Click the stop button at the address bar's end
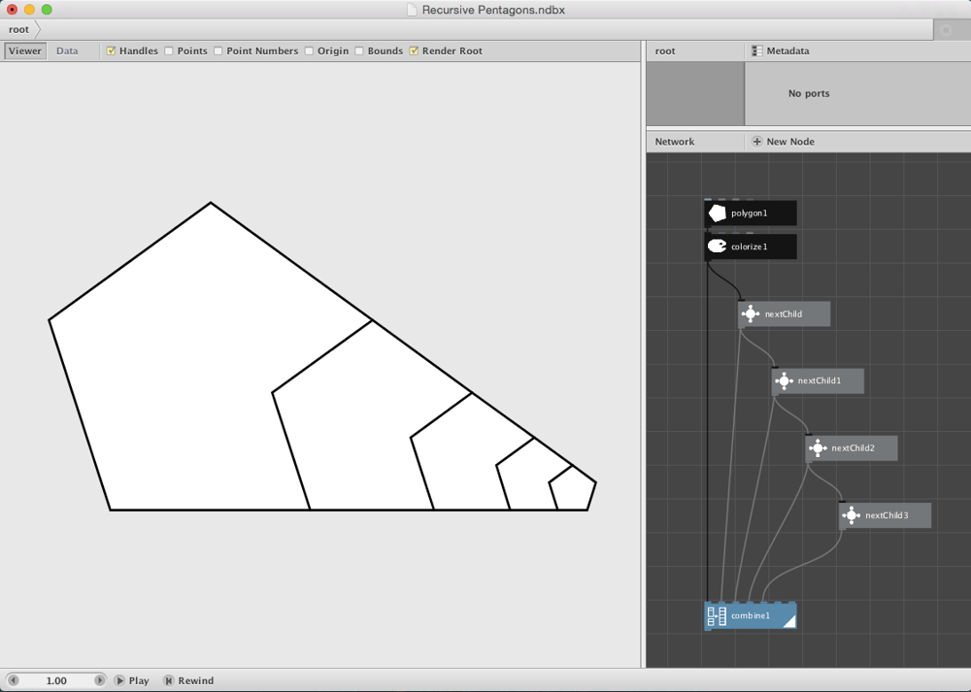 [x=946, y=30]
